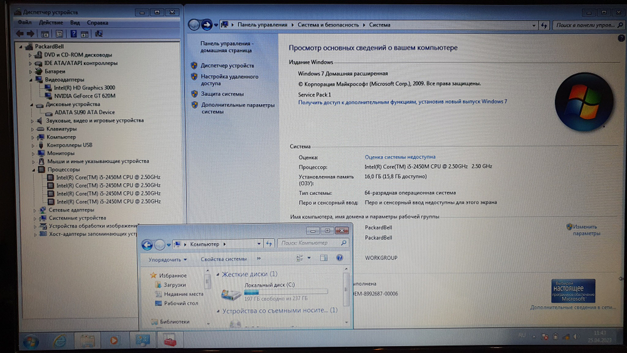Open Internet Explorer from the taskbar
Viewport: 627px width, 353px height.
click(x=60, y=340)
